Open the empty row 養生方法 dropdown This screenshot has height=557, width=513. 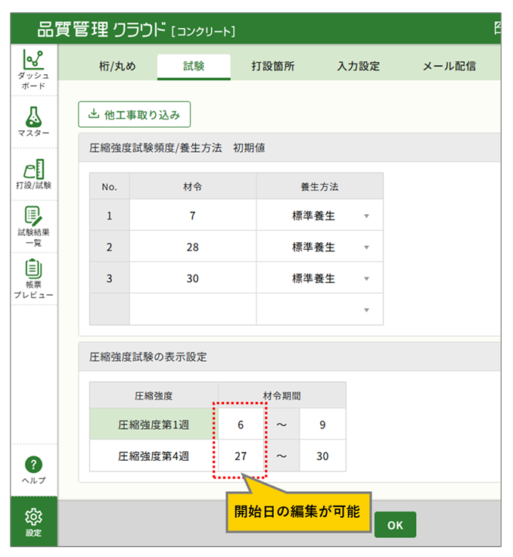(x=366, y=310)
